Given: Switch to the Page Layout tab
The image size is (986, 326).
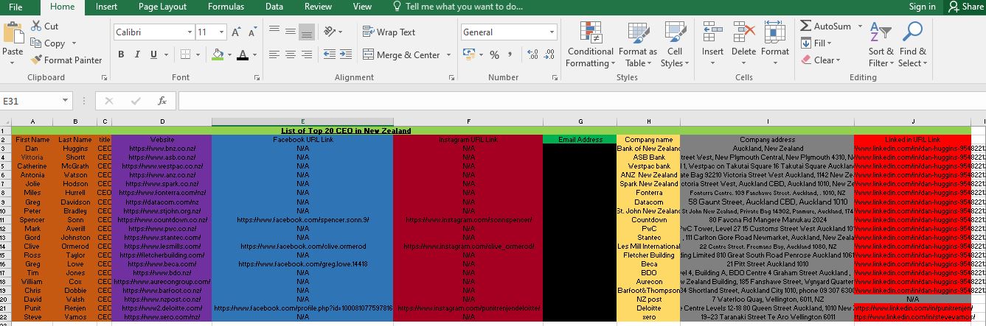Looking at the screenshot, I should tap(162, 7).
